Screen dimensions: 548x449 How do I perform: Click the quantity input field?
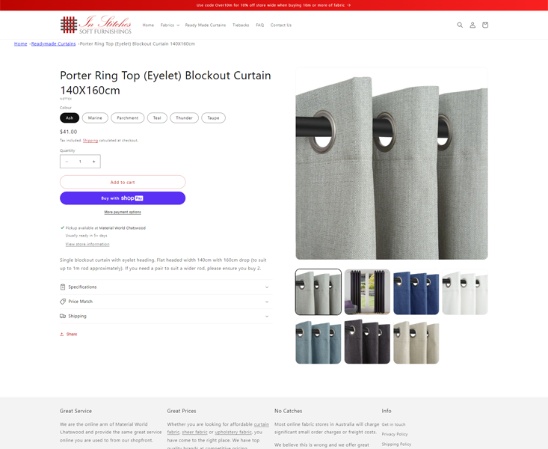[x=80, y=162]
